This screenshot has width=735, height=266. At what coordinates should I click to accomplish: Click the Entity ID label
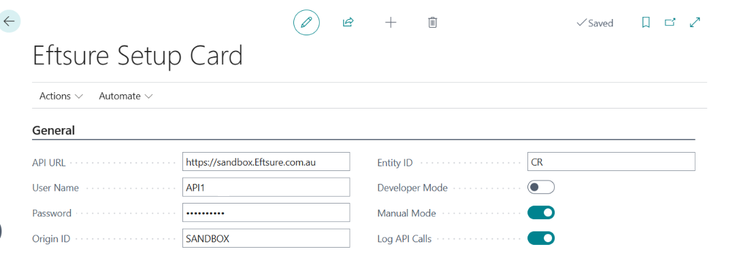[395, 163]
